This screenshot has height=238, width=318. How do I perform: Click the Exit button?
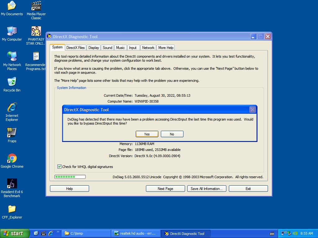pyautogui.click(x=248, y=189)
